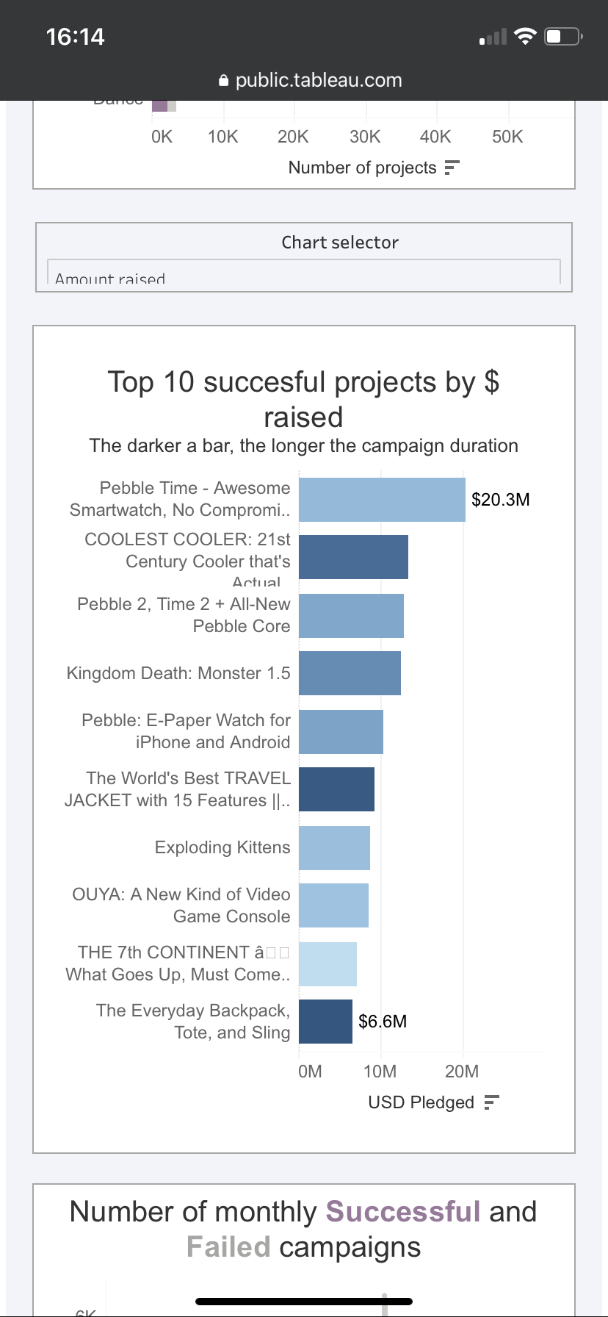This screenshot has height=1317, width=608.
Task: Click the Pebble E-Paper Watch bar
Action: point(341,731)
